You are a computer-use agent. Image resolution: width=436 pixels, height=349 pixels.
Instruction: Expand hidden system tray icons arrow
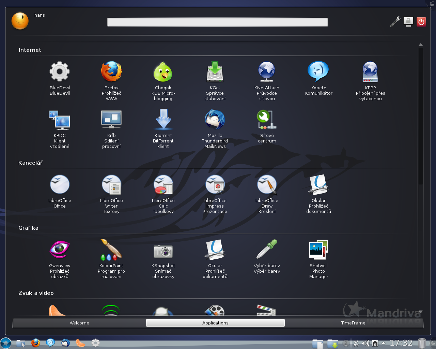384,343
